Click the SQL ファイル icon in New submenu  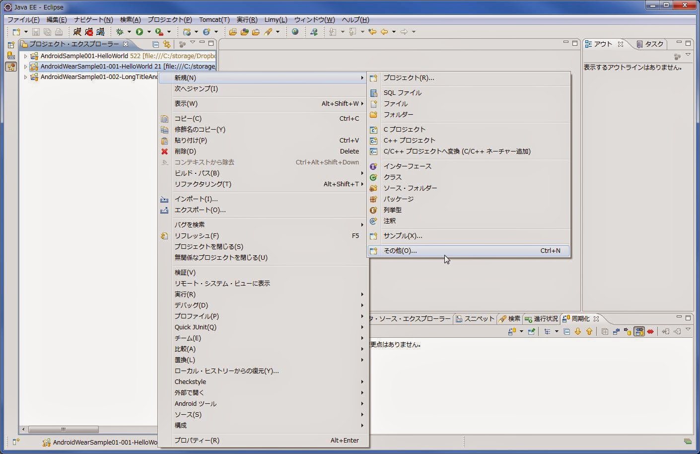pyautogui.click(x=373, y=93)
